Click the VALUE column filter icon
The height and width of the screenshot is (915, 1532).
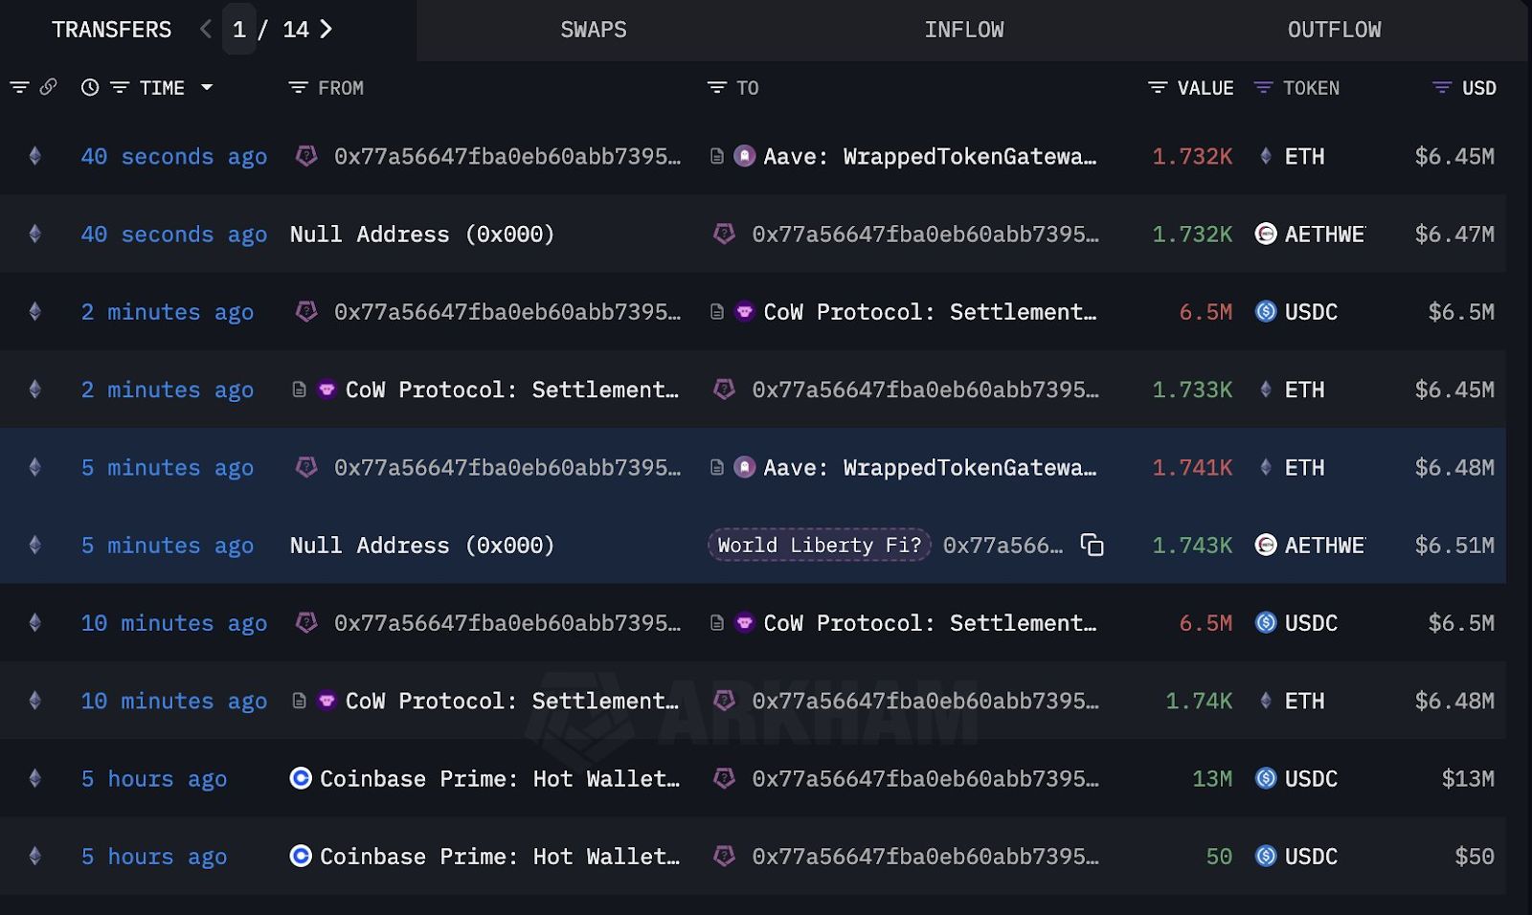pyautogui.click(x=1158, y=88)
